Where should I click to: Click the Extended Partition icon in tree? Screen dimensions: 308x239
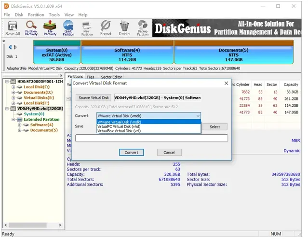[19, 119]
